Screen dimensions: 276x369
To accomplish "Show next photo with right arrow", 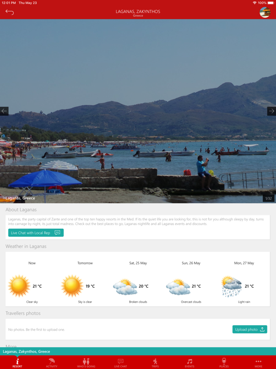I will tap(272, 111).
